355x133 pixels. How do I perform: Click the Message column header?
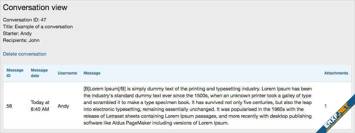pos(92,73)
